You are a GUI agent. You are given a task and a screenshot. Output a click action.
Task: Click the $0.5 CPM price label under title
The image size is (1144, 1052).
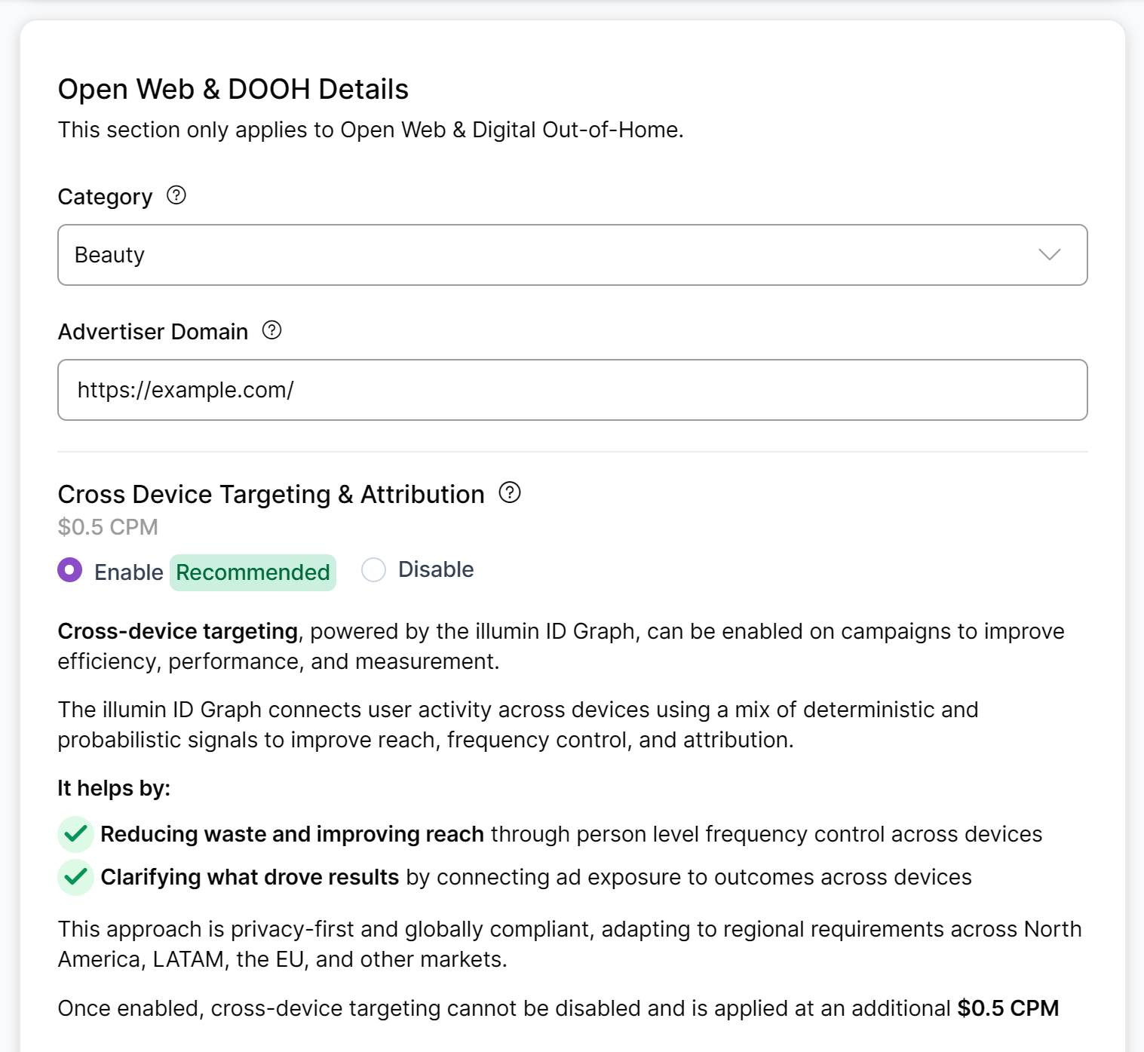coord(108,526)
